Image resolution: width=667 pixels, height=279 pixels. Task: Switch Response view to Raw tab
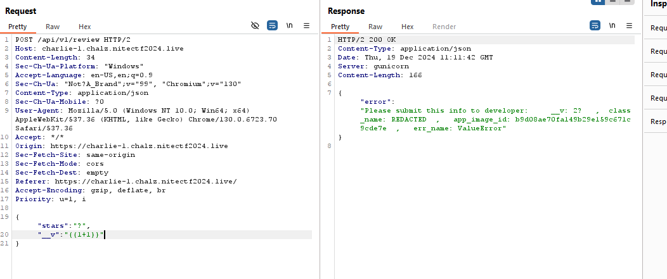pos(375,27)
